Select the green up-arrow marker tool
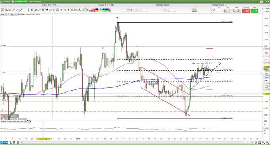 (x=65, y=10)
